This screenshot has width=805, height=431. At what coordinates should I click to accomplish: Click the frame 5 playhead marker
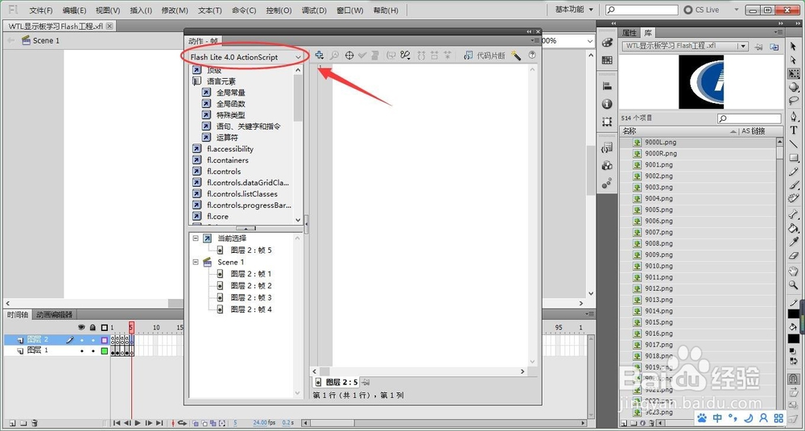[x=131, y=327]
